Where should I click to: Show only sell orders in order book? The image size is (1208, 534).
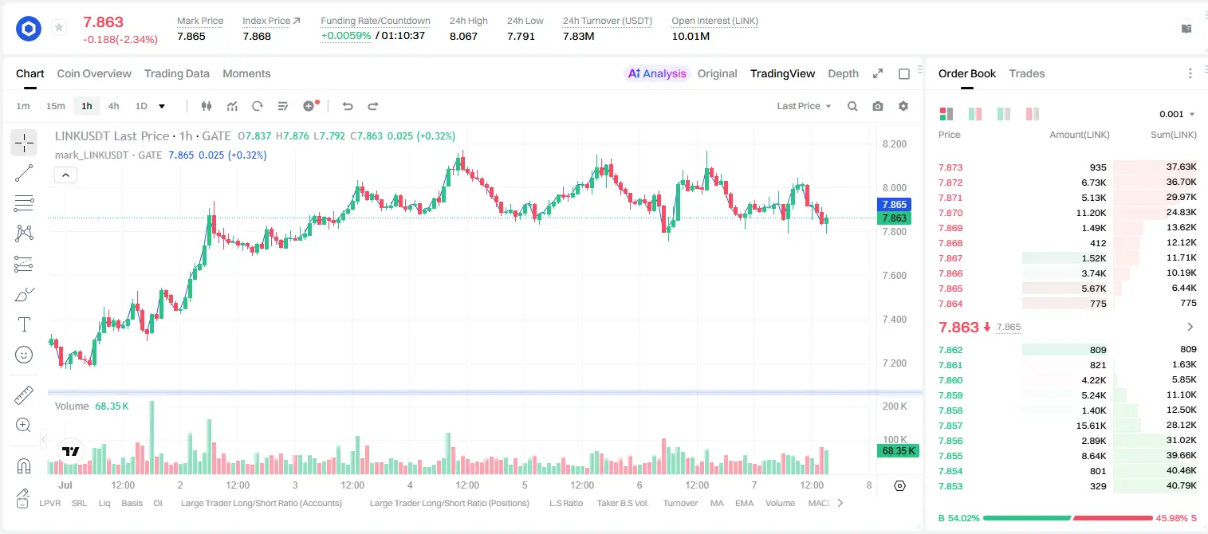(x=1033, y=114)
